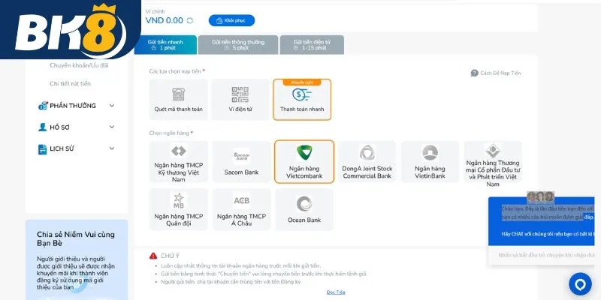Screen dimensions: 601x300
Task: Expand the HỒ SƠ chevron
Action: click(x=112, y=127)
